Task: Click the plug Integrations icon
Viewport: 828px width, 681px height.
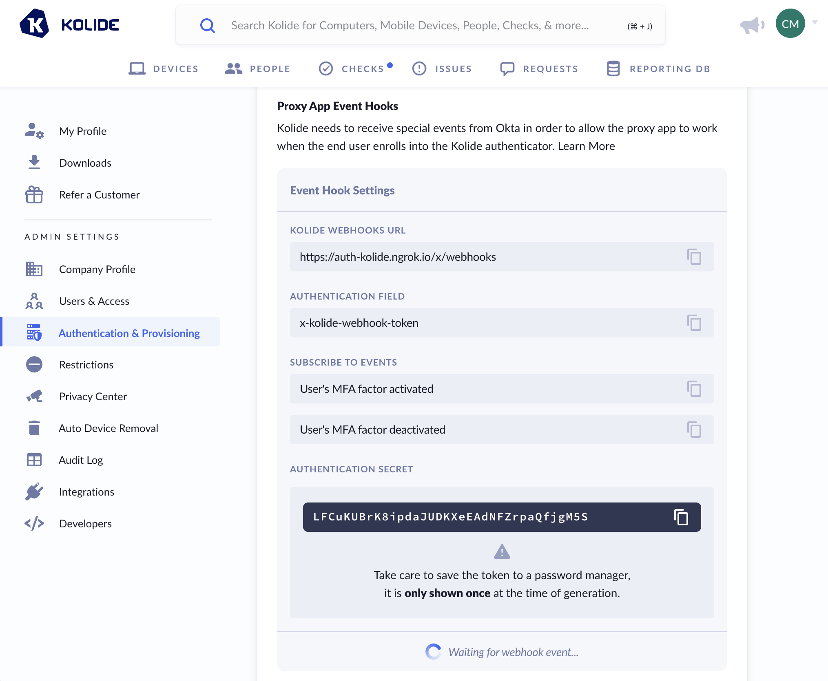Action: (x=34, y=491)
